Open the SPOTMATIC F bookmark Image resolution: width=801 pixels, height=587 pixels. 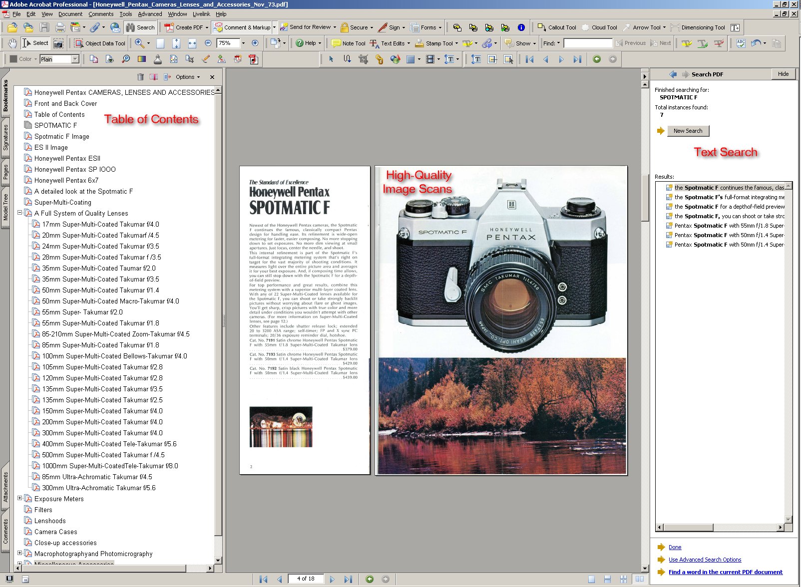click(55, 125)
